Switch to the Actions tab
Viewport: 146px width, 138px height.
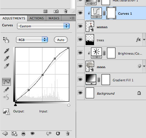(x=37, y=18)
